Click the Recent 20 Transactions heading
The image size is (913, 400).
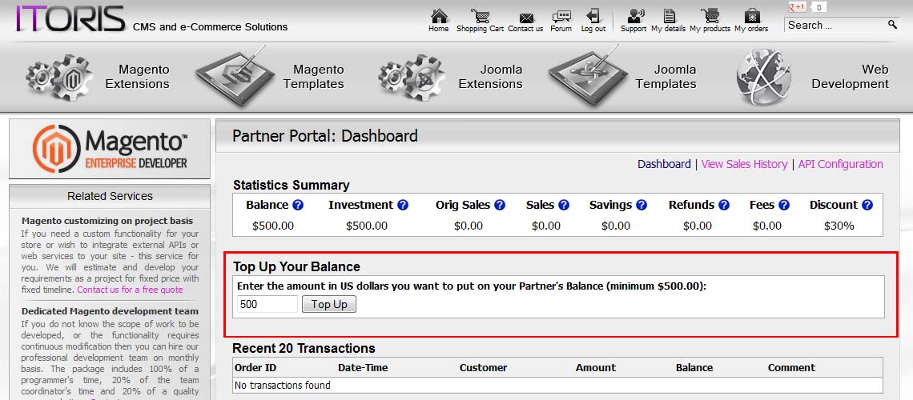(x=304, y=348)
